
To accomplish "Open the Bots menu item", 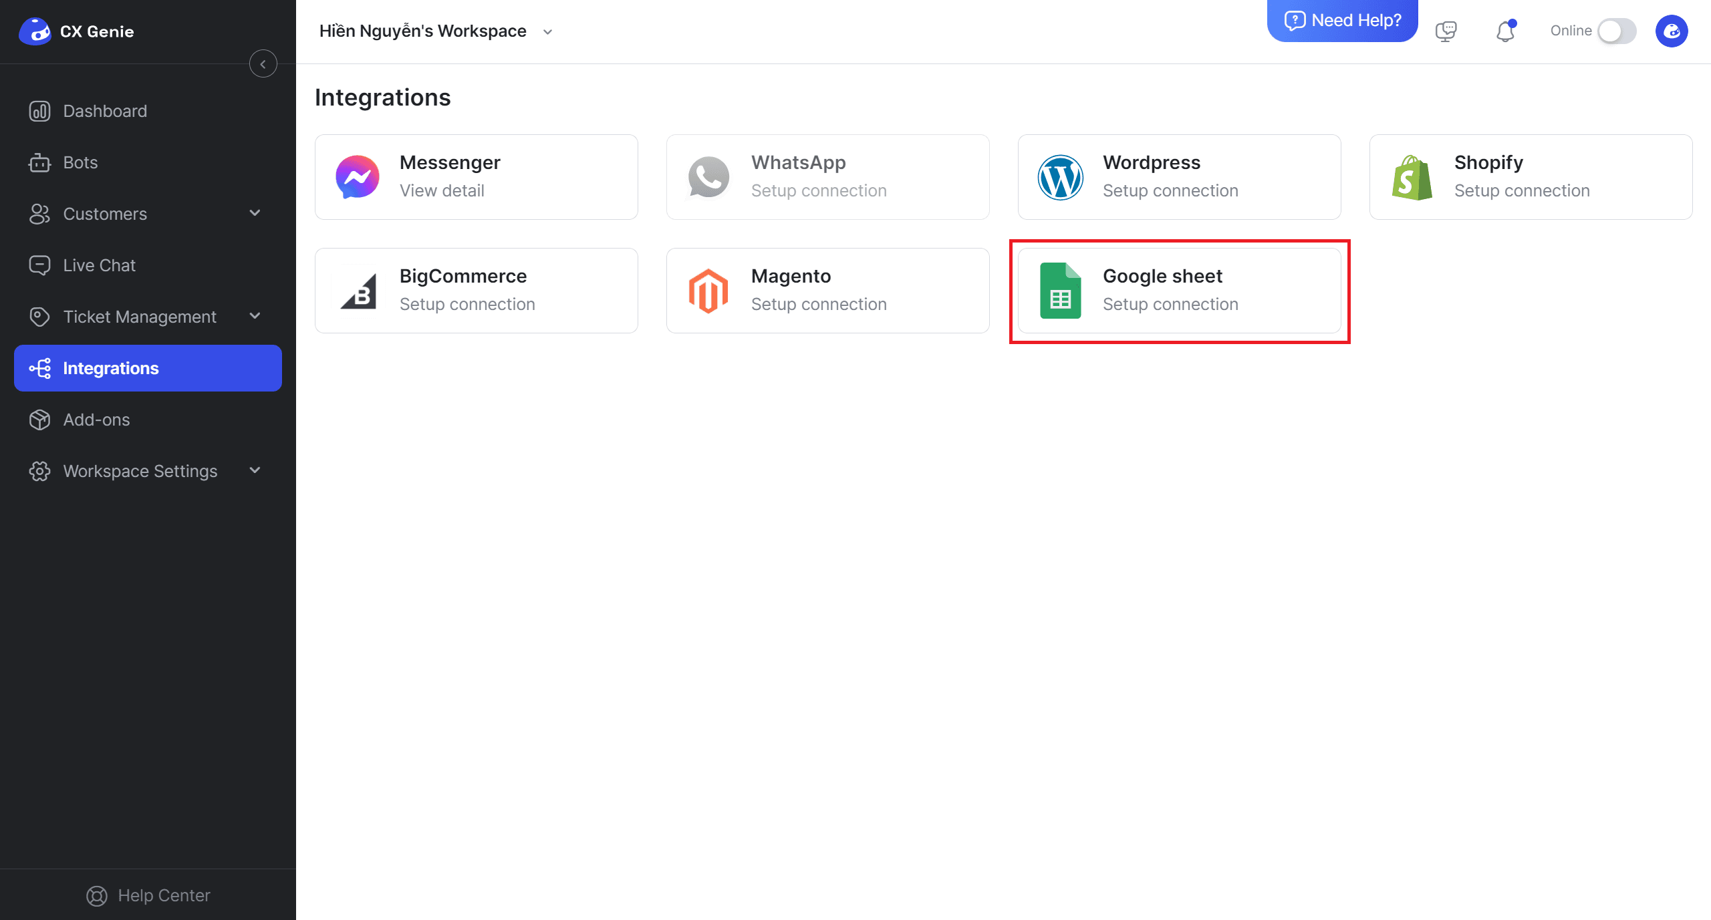I will click(x=148, y=162).
